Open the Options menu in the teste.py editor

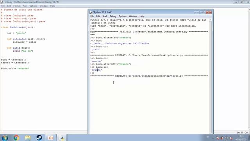pyautogui.click(x=33, y=6)
